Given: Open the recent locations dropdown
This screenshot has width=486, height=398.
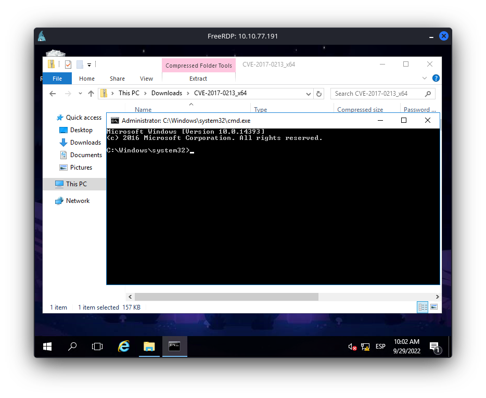Looking at the screenshot, I should point(80,94).
